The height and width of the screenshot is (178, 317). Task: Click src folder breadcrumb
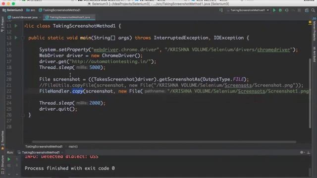point(31,10)
